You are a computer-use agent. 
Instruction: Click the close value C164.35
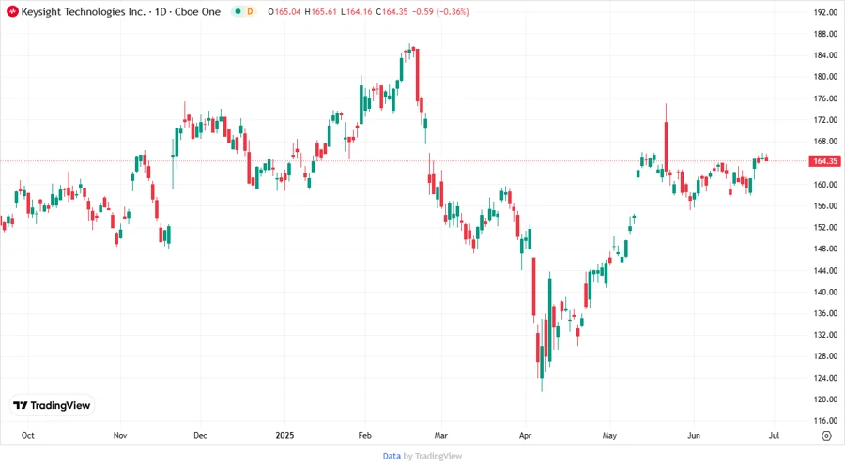coord(392,12)
